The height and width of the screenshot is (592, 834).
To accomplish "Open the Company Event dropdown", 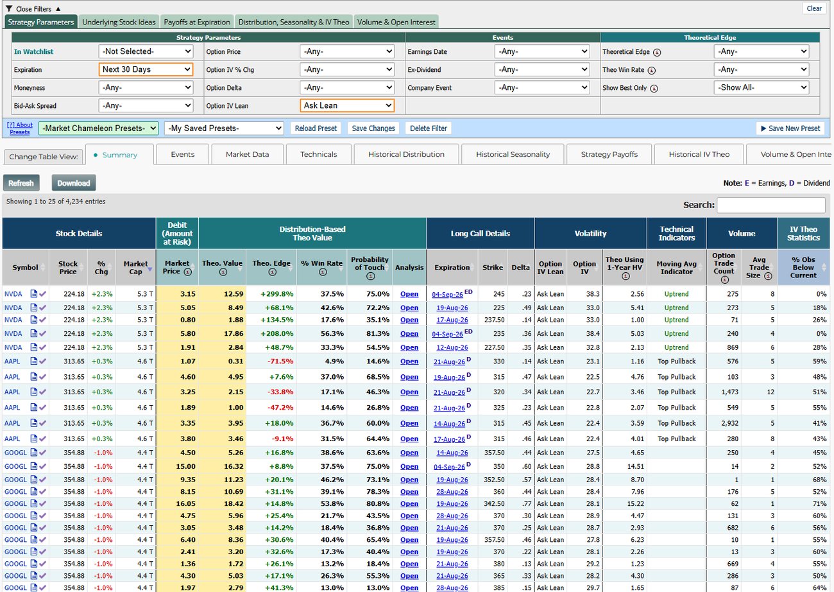I will pos(542,87).
